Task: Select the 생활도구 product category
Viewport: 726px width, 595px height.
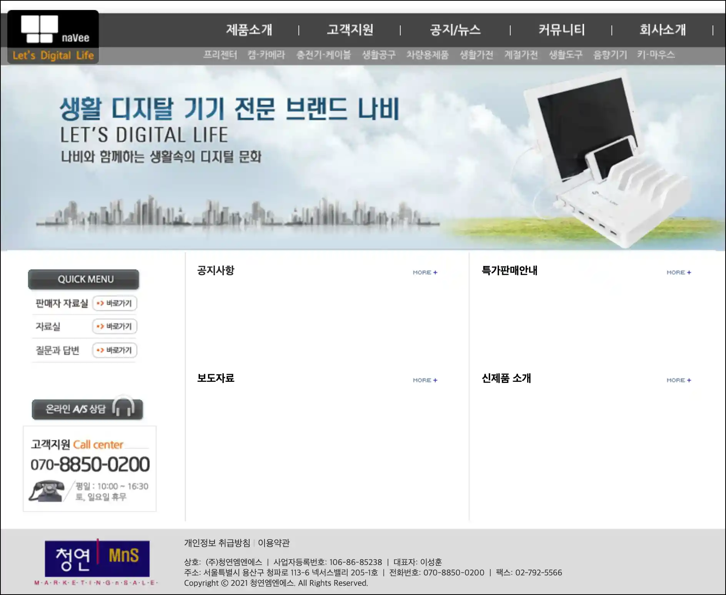Action: [x=566, y=55]
